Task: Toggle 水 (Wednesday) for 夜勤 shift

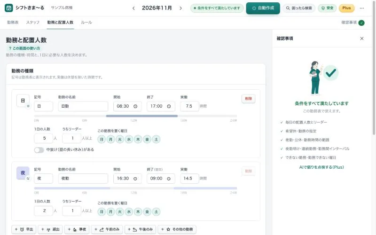Action: 129,212
